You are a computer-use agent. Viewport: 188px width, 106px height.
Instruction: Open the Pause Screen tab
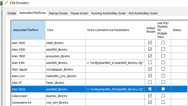point(80,13)
